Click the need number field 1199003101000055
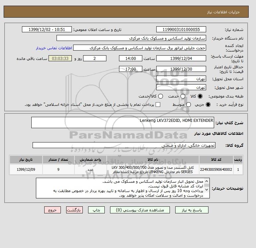 pos(181,30)
